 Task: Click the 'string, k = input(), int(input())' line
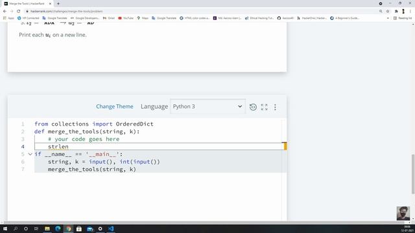pos(104,162)
